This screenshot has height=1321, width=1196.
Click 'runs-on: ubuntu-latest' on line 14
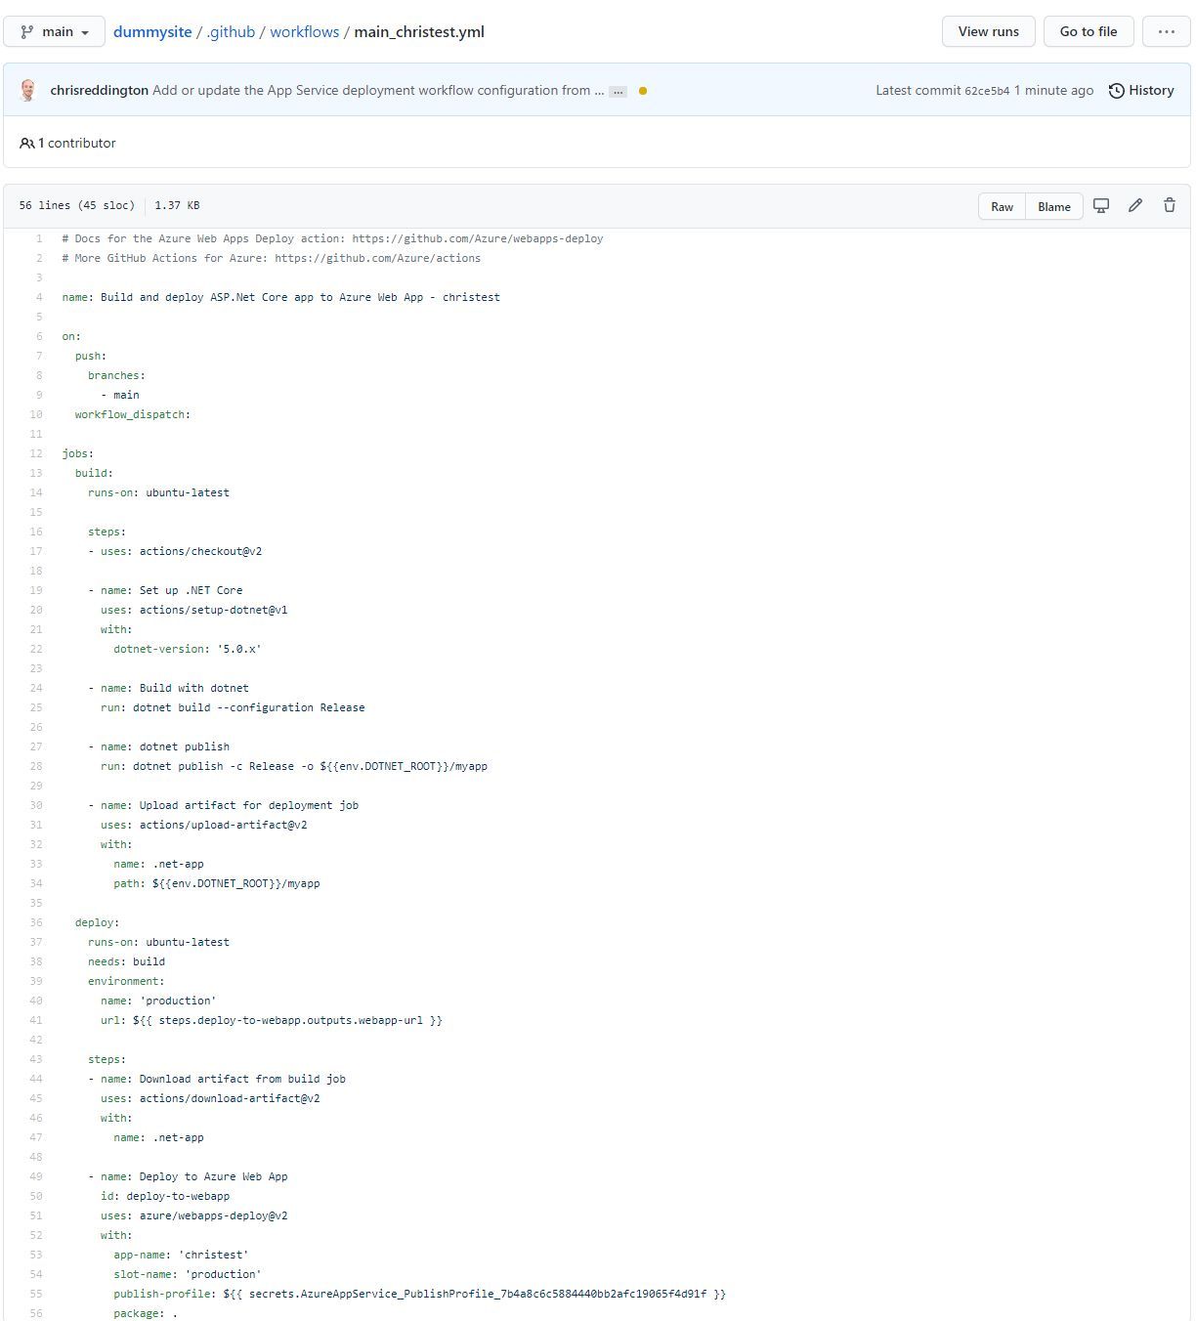click(158, 492)
